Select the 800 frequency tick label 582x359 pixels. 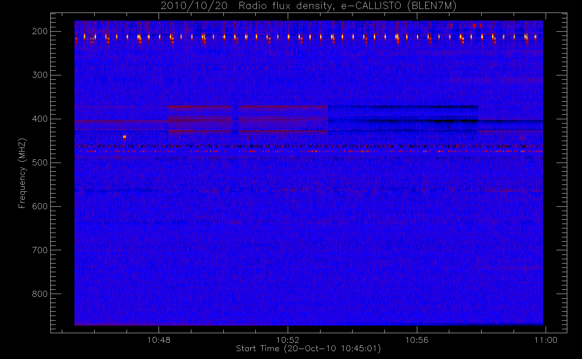point(40,294)
